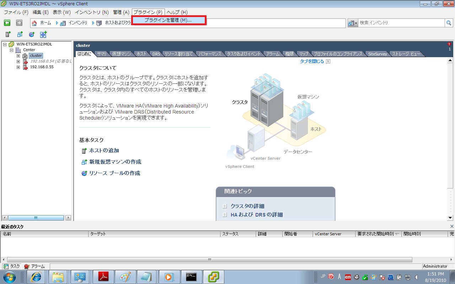Click the inventory tree horizontal scrollbar
Image resolution: width=455 pixels, height=284 pixels.
tap(36, 218)
